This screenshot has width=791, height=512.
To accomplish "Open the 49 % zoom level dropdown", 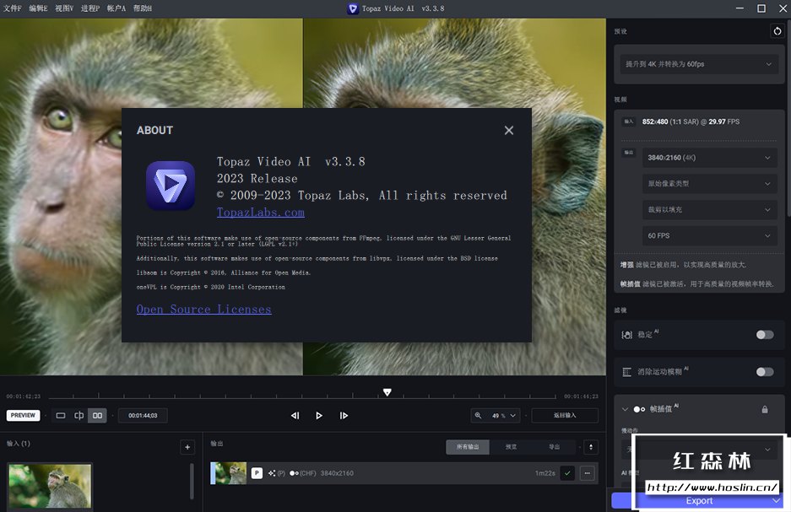I will tap(503, 415).
